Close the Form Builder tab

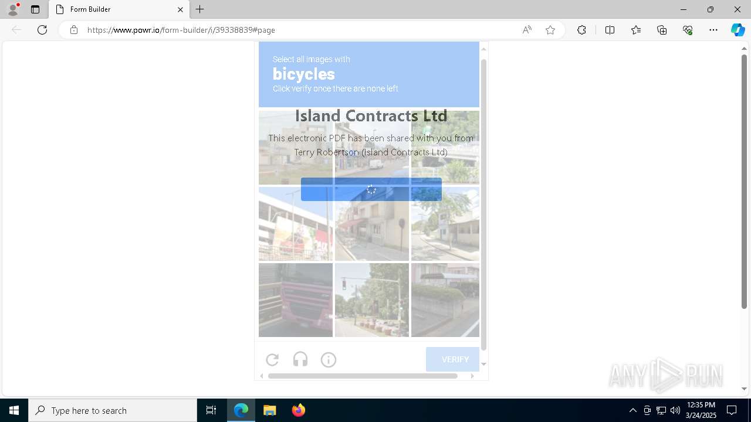click(x=180, y=9)
